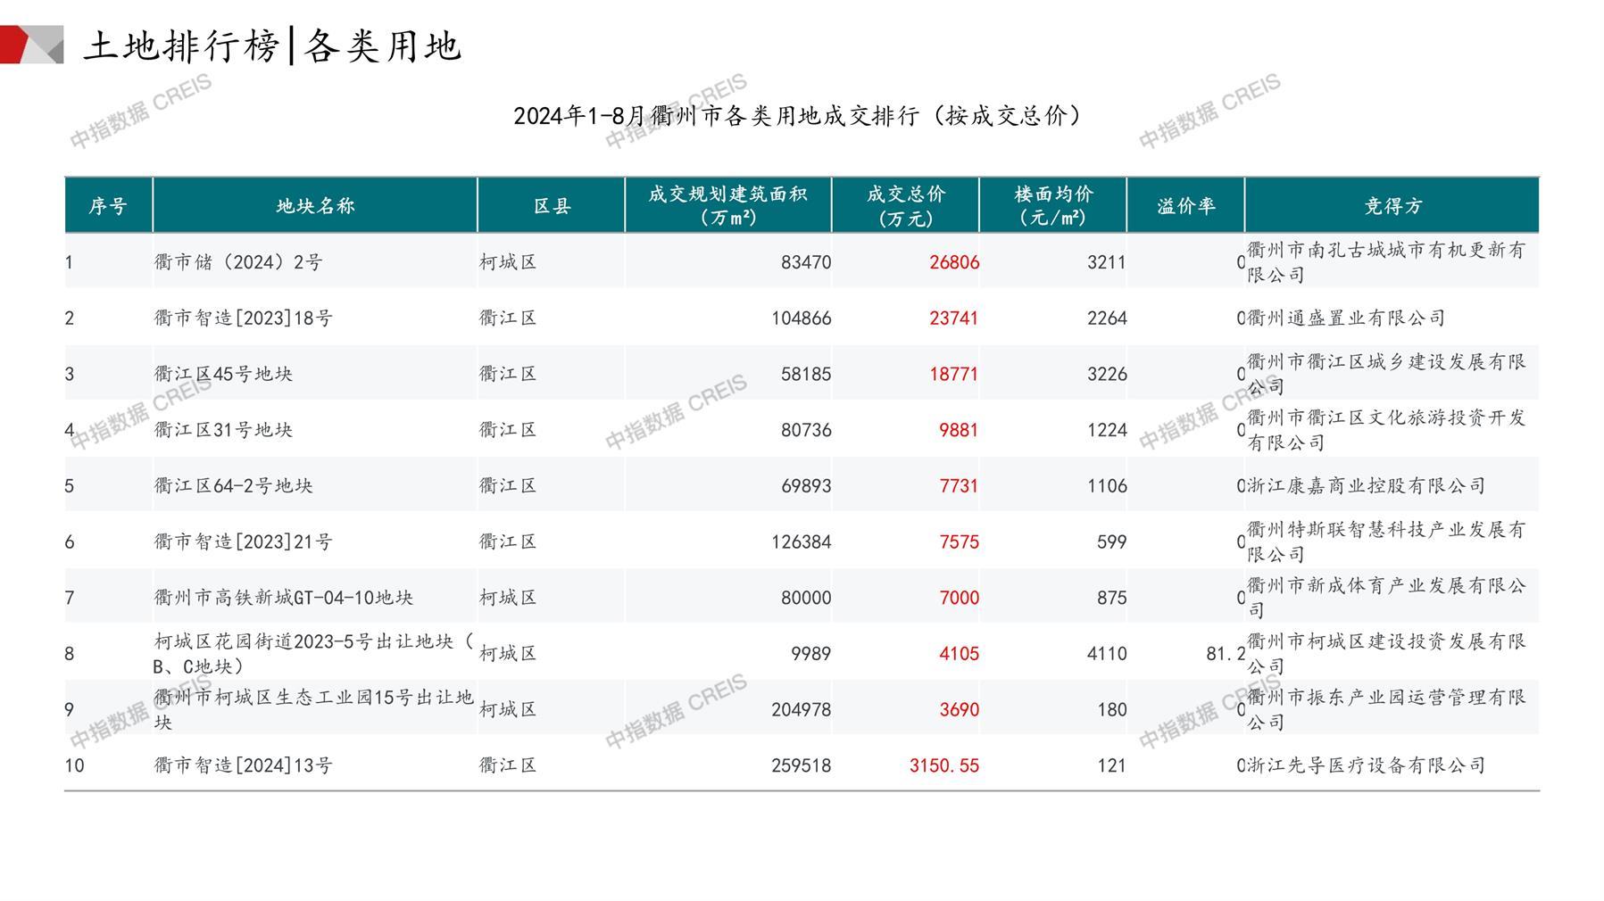Click the 地块名称 column header
Image resolution: width=1604 pixels, height=901 pixels.
tap(315, 206)
